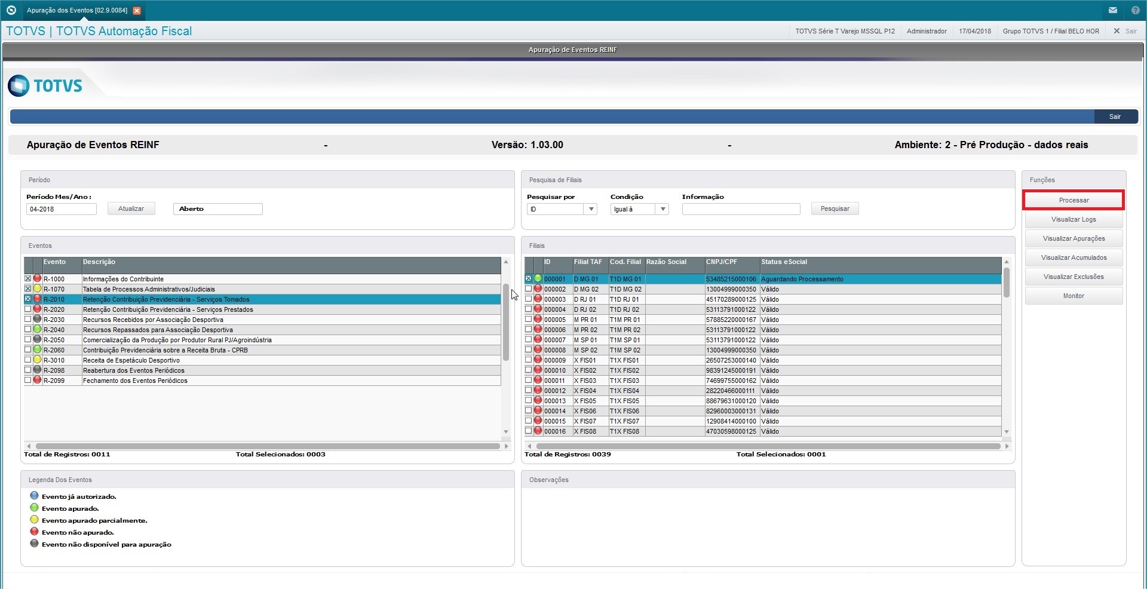Click Administrador user label in header

pos(927,31)
